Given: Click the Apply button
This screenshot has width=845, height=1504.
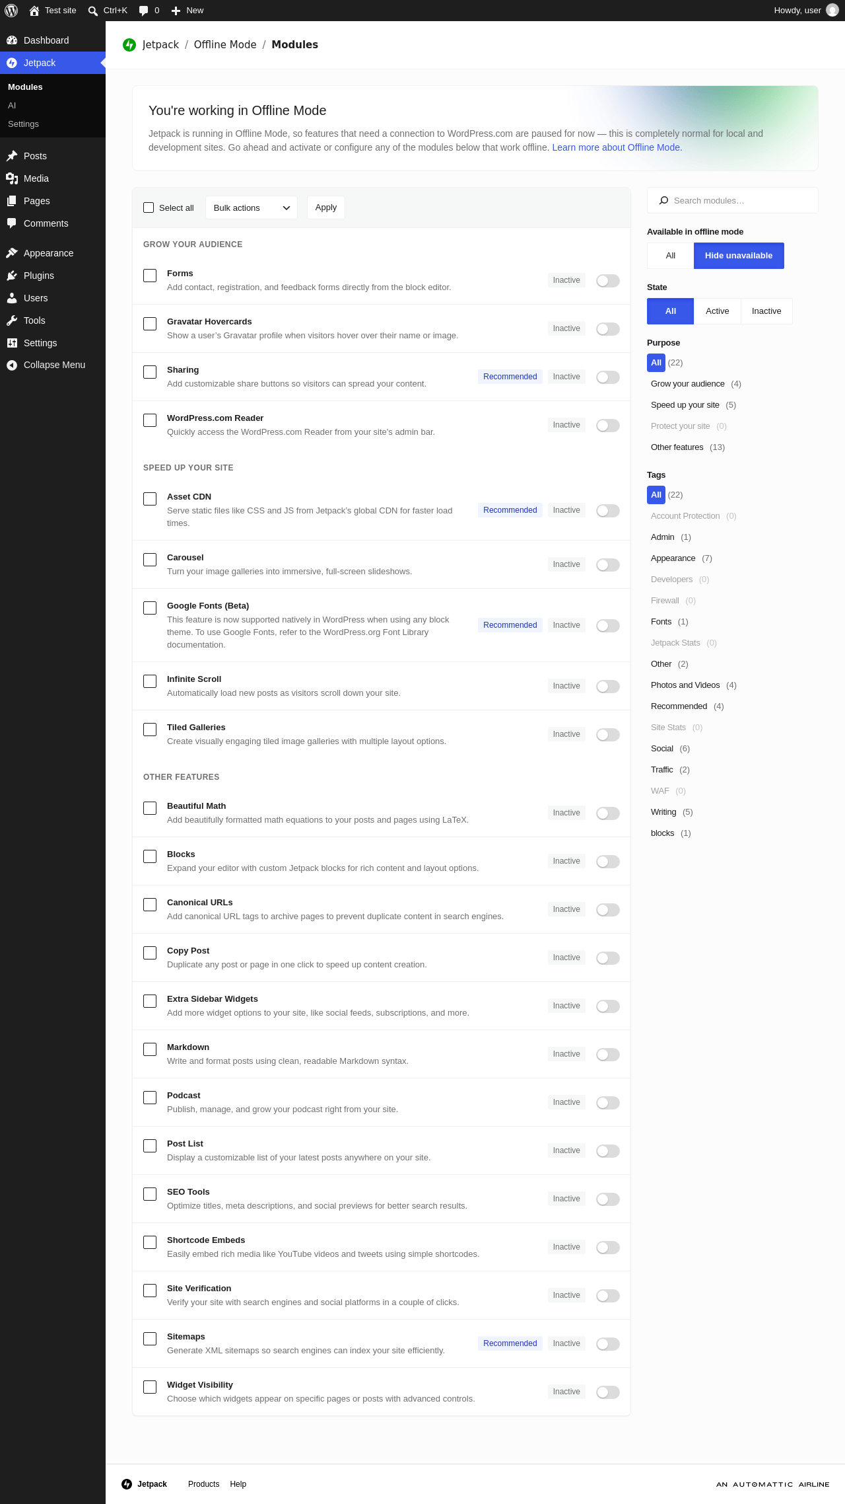Looking at the screenshot, I should coord(326,207).
